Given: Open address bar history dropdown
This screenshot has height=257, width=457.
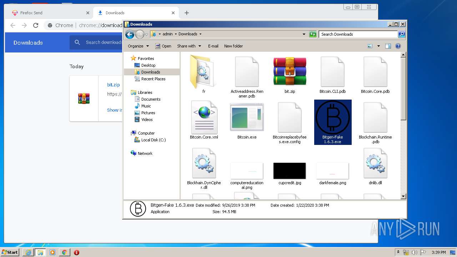Looking at the screenshot, I should pos(304,34).
